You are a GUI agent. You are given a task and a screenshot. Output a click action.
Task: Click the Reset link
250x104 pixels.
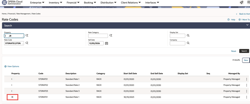pos(234,51)
